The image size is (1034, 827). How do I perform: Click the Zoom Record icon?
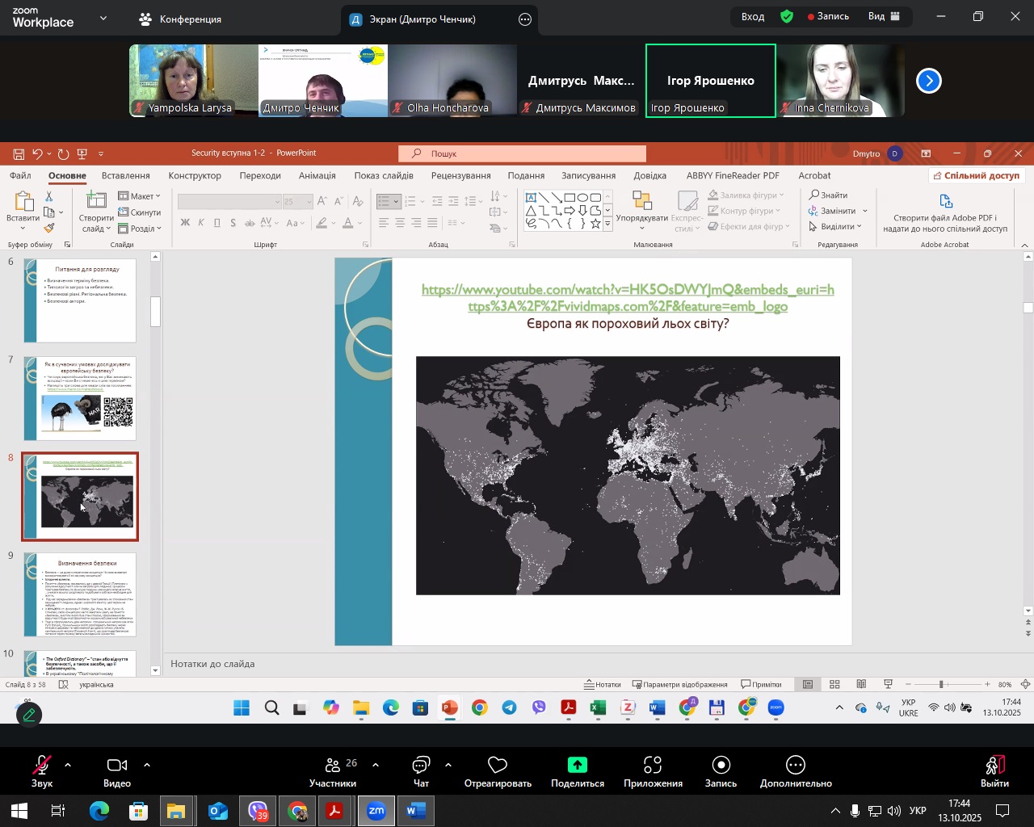721,765
